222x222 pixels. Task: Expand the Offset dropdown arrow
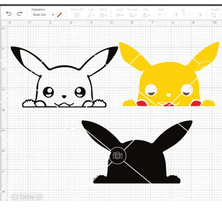(106, 15)
